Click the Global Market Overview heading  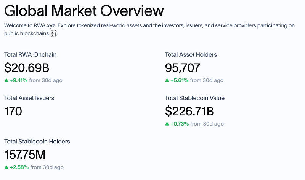pos(84,11)
